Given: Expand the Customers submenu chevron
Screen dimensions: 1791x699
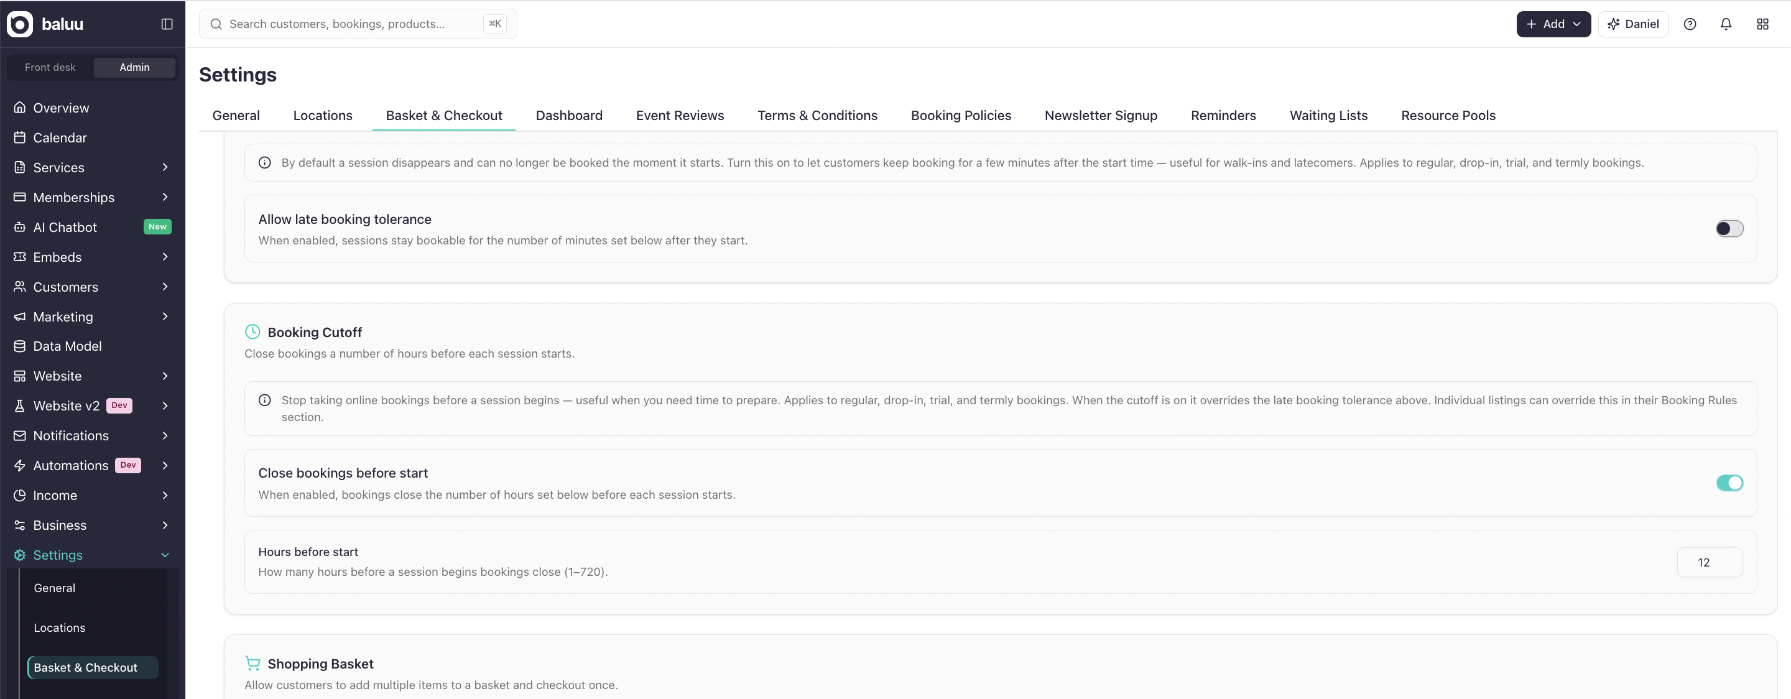Looking at the screenshot, I should click(165, 287).
